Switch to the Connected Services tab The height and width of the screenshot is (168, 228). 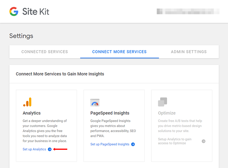coord(44,52)
